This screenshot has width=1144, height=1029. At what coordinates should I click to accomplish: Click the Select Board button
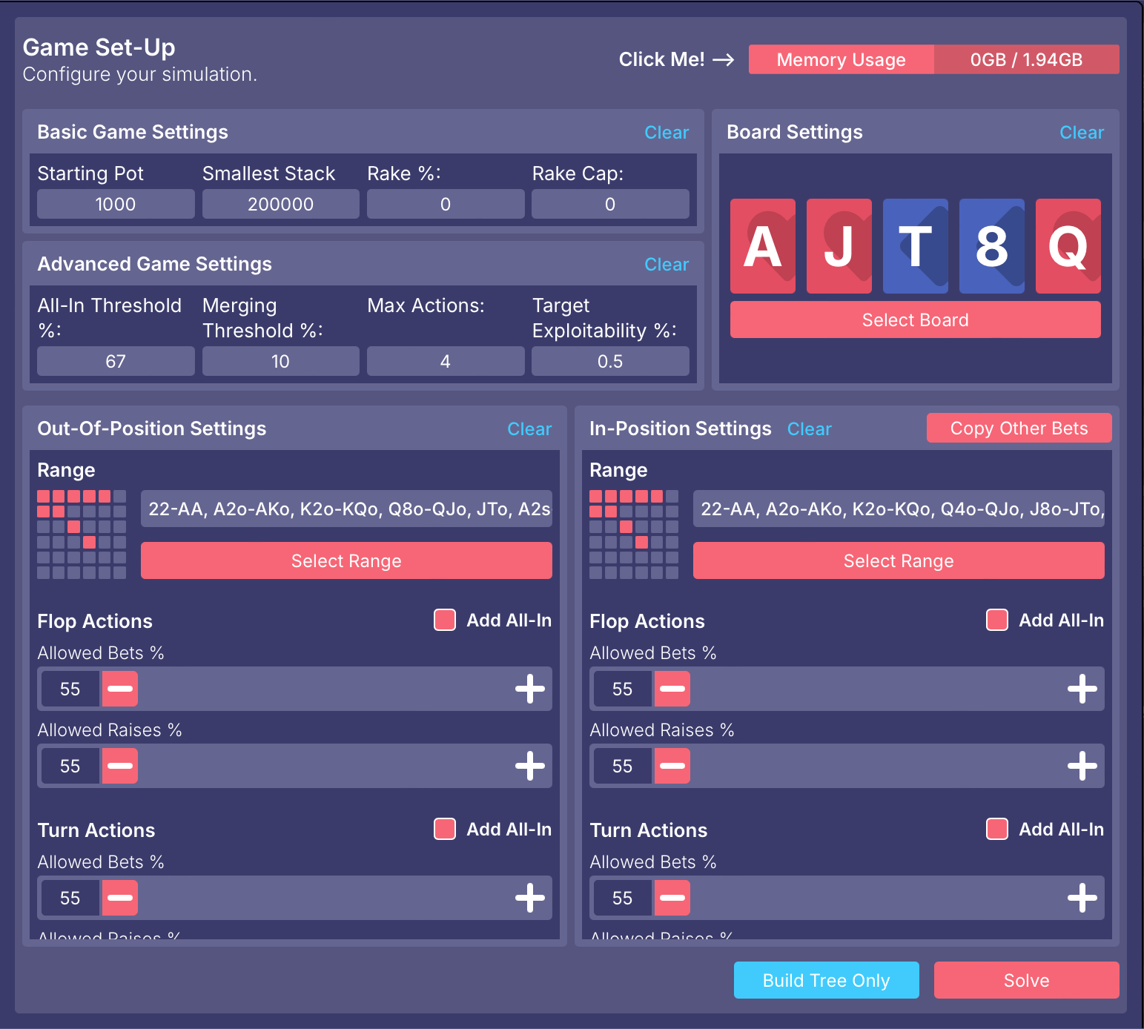coord(916,320)
